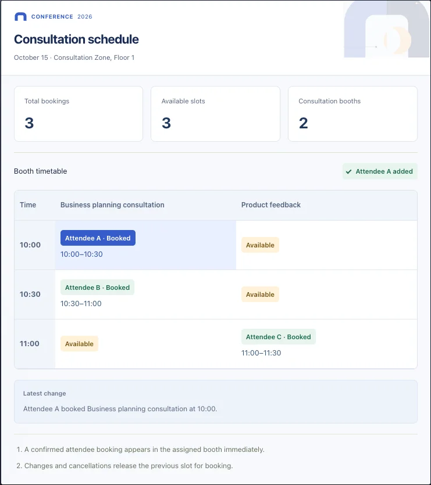The height and width of the screenshot is (485, 431).
Task: Open the Consultation booths card
Action: [x=352, y=114]
